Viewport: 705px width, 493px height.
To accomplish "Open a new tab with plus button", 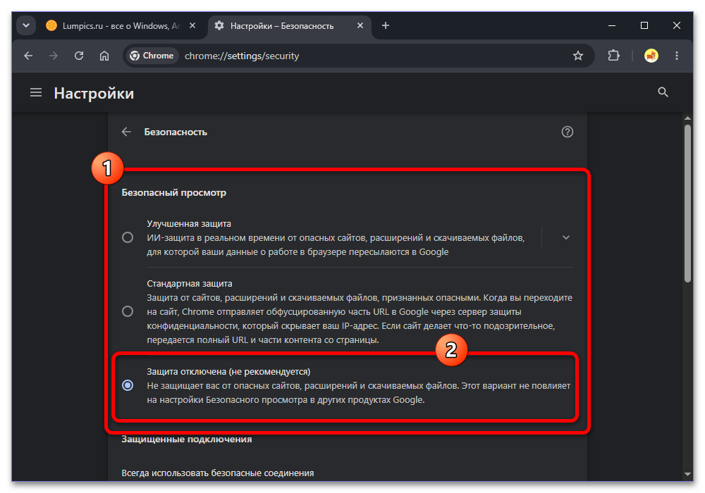I will [x=386, y=25].
